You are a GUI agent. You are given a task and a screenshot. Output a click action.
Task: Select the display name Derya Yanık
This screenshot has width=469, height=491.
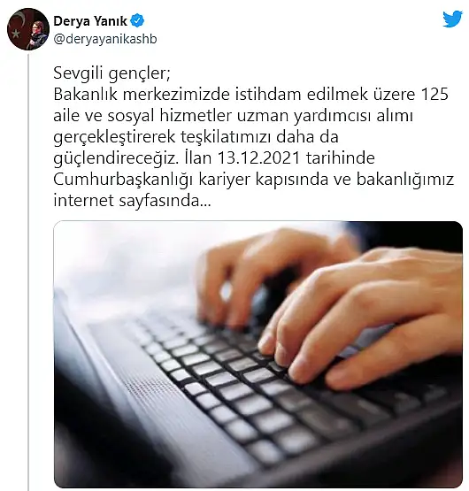90,21
